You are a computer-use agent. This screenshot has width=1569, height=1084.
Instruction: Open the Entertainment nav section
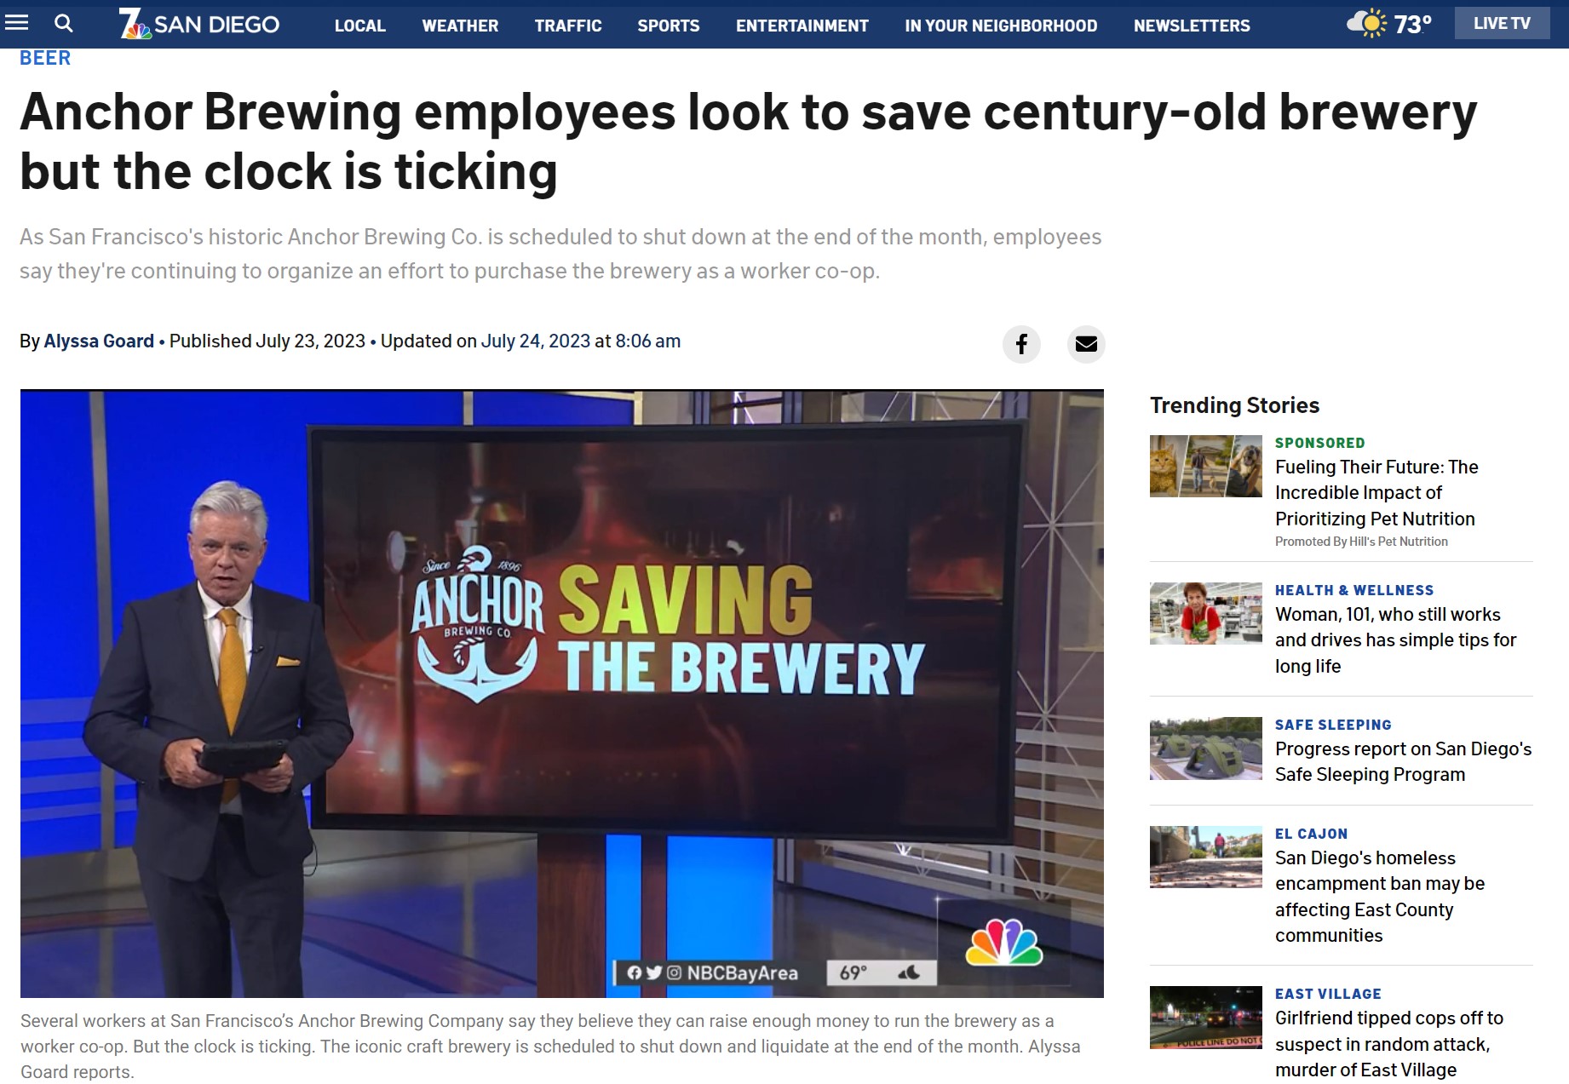click(802, 26)
